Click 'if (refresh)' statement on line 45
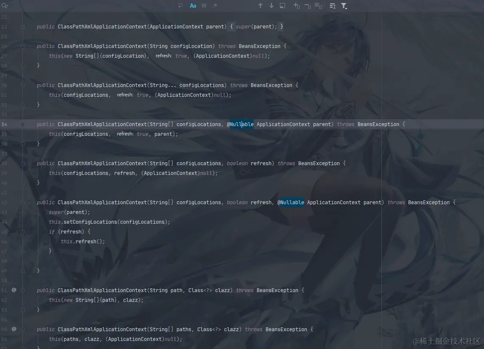 point(66,232)
